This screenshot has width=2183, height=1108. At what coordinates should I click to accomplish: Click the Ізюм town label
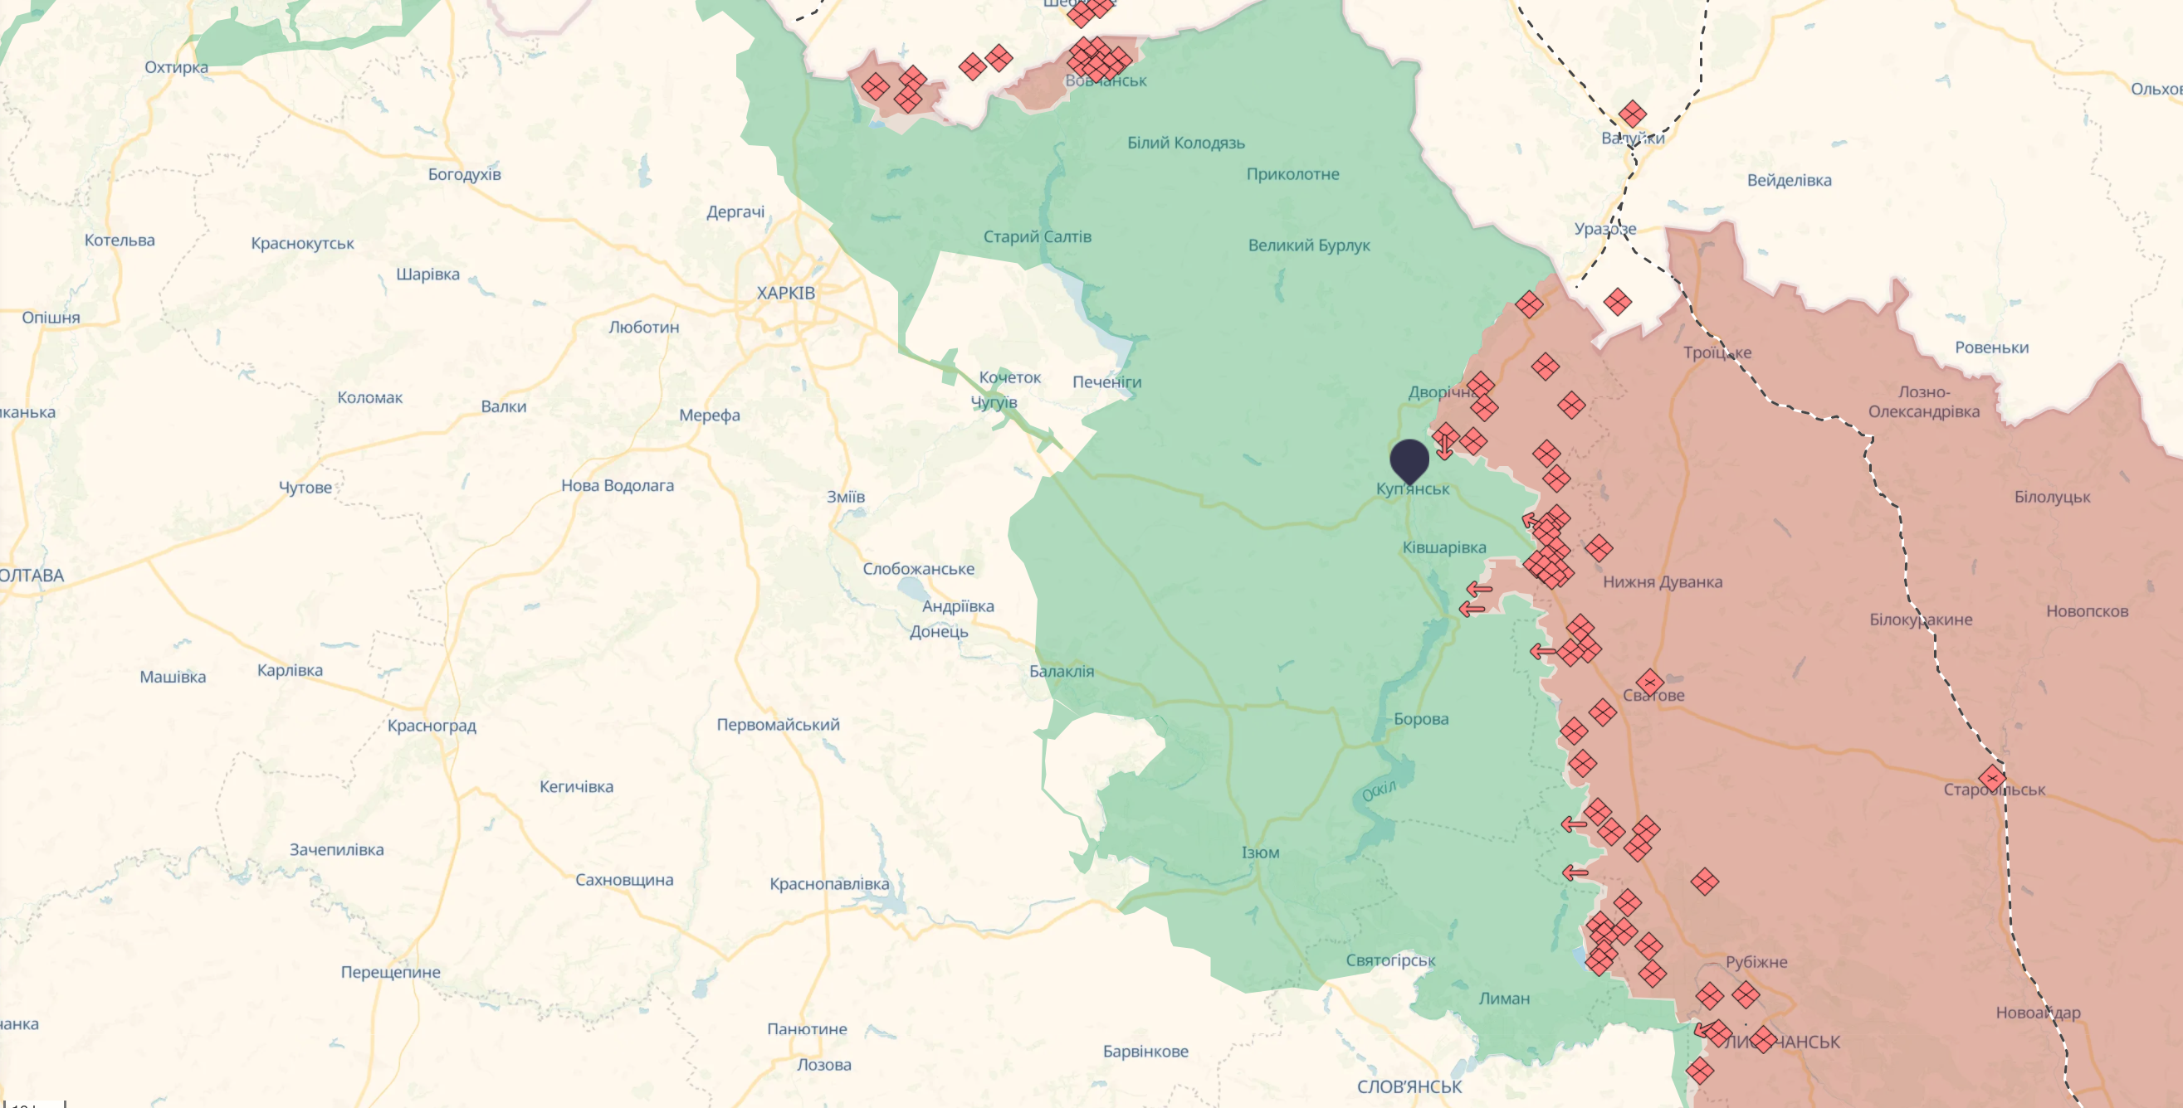click(1260, 853)
